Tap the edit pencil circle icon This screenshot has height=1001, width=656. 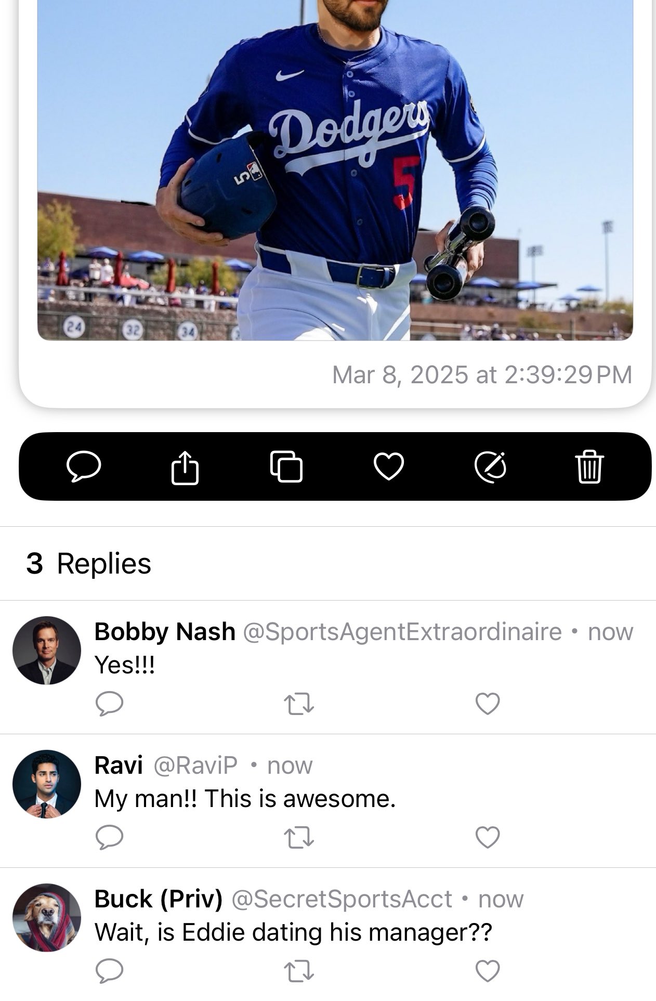(x=490, y=466)
